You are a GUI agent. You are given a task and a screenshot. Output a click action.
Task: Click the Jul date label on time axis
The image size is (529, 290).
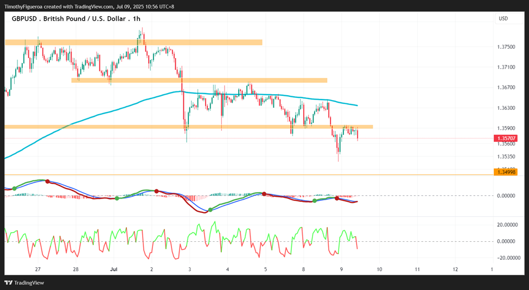click(x=114, y=269)
